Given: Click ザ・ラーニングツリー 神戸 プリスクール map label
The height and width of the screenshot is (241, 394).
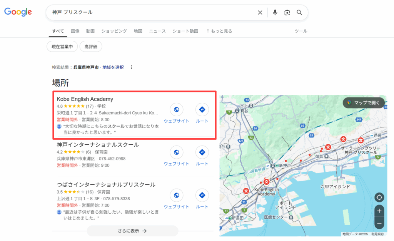Looking at the screenshot, I should tap(361, 150).
